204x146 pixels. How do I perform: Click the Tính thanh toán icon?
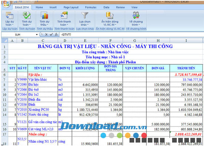pyautogui.click(x=64, y=15)
